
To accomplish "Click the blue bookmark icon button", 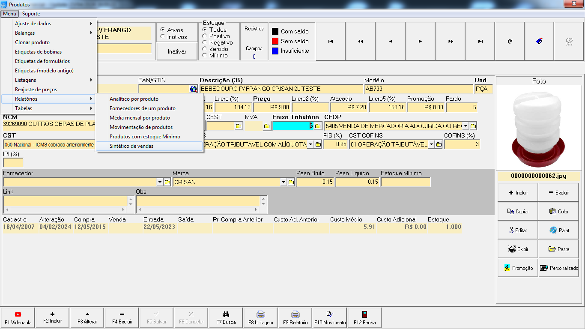I will (539, 41).
